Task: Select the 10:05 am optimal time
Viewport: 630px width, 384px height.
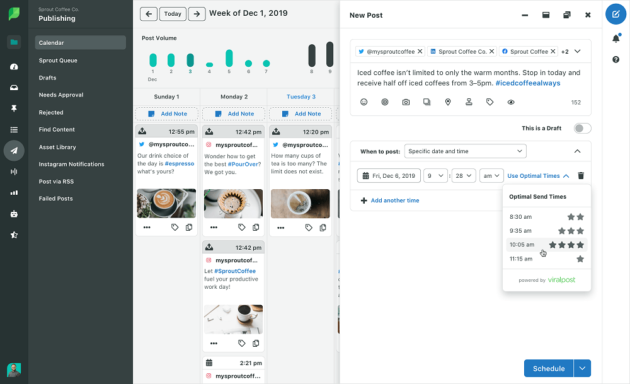Action: (x=546, y=245)
